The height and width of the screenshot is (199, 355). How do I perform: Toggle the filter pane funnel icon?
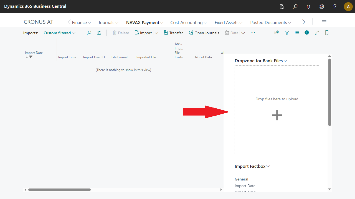coord(287,33)
